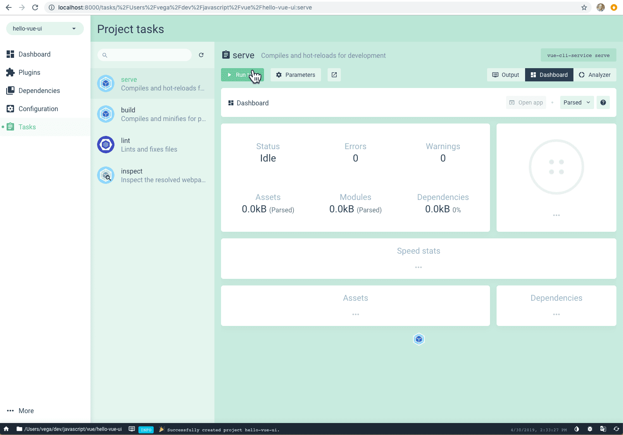Switch to the Output view tab
Image resolution: width=623 pixels, height=435 pixels.
(x=506, y=75)
